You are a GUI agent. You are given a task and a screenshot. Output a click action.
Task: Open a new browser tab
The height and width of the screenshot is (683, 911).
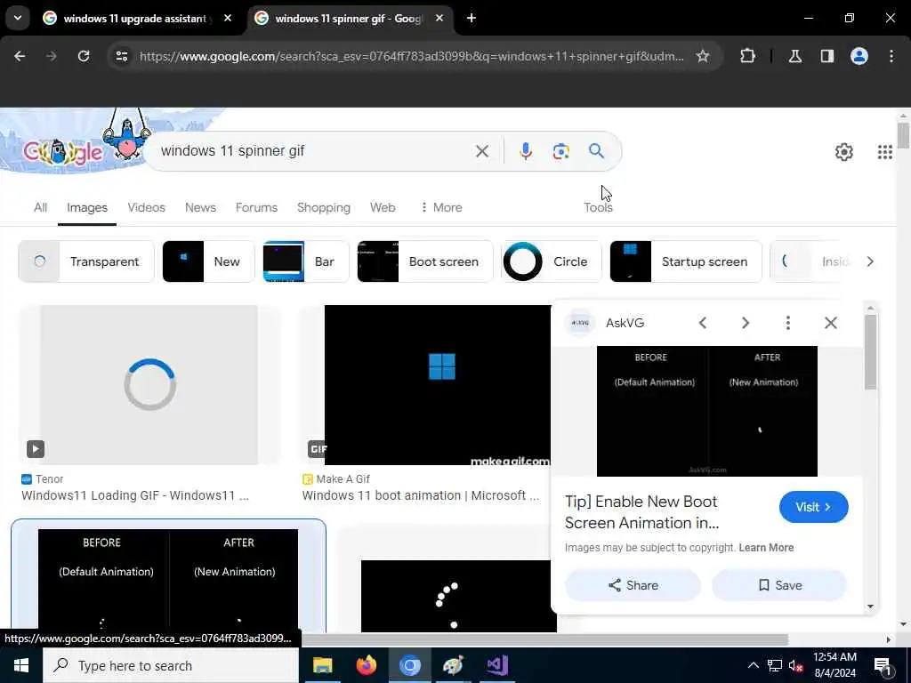(472, 18)
